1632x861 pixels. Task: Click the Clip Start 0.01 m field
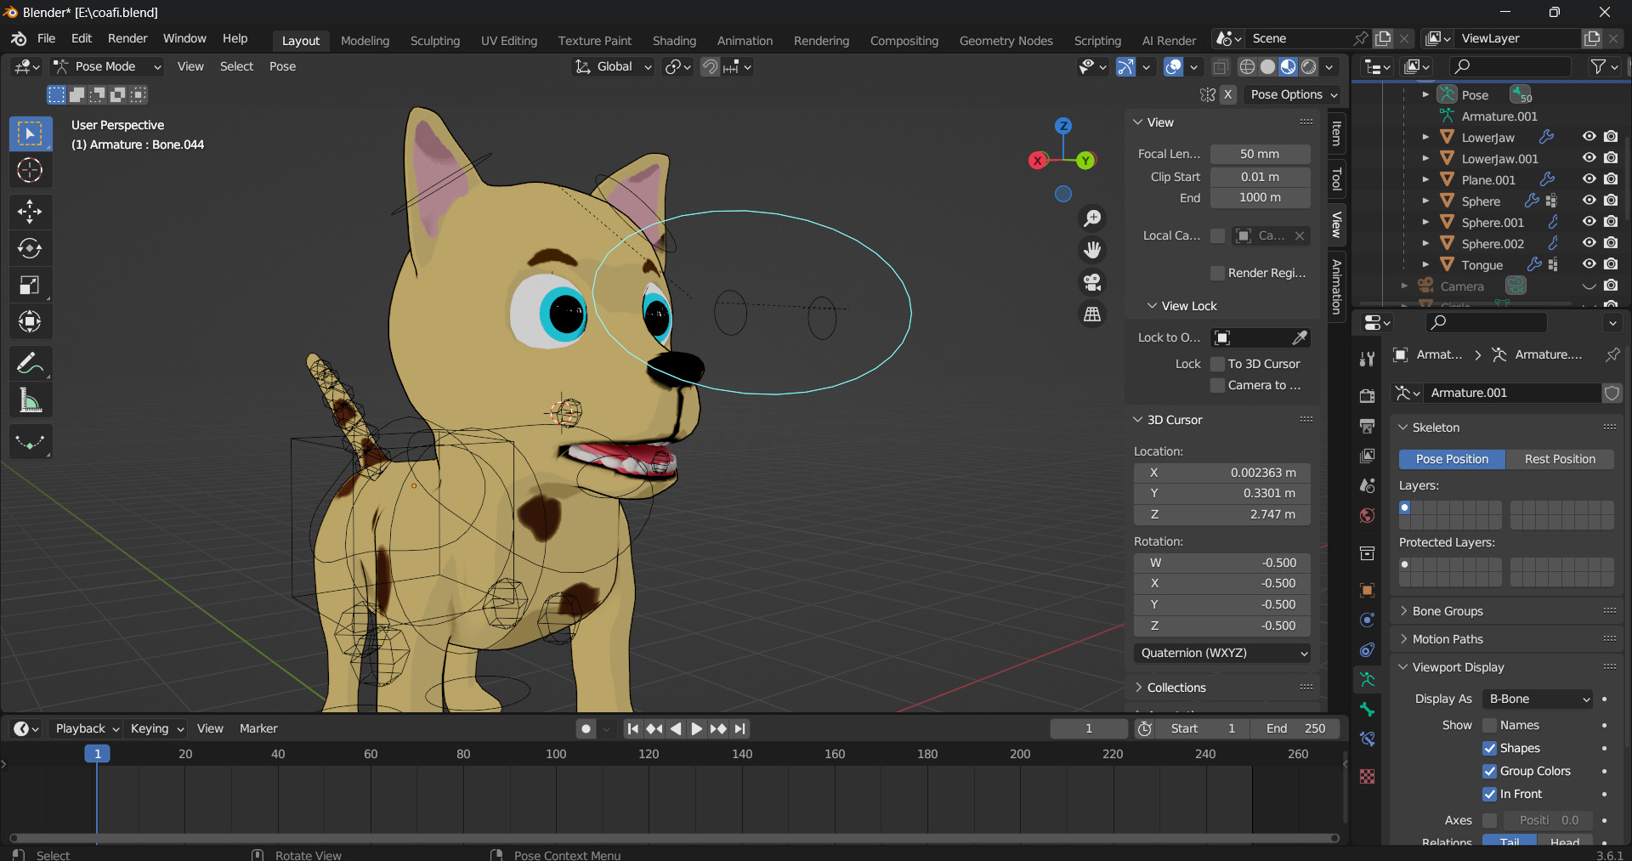(1260, 177)
